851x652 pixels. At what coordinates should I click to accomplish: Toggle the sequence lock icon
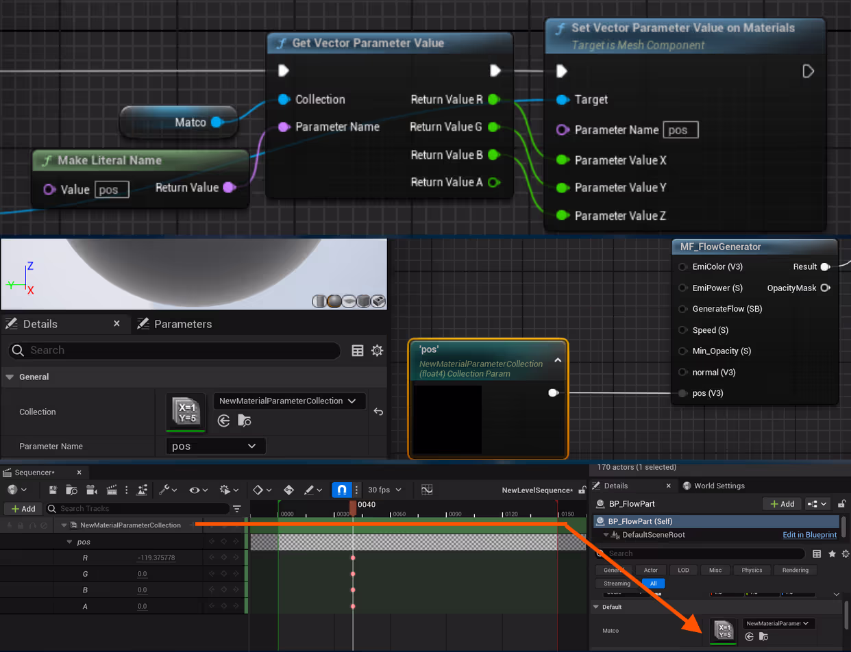pos(582,490)
